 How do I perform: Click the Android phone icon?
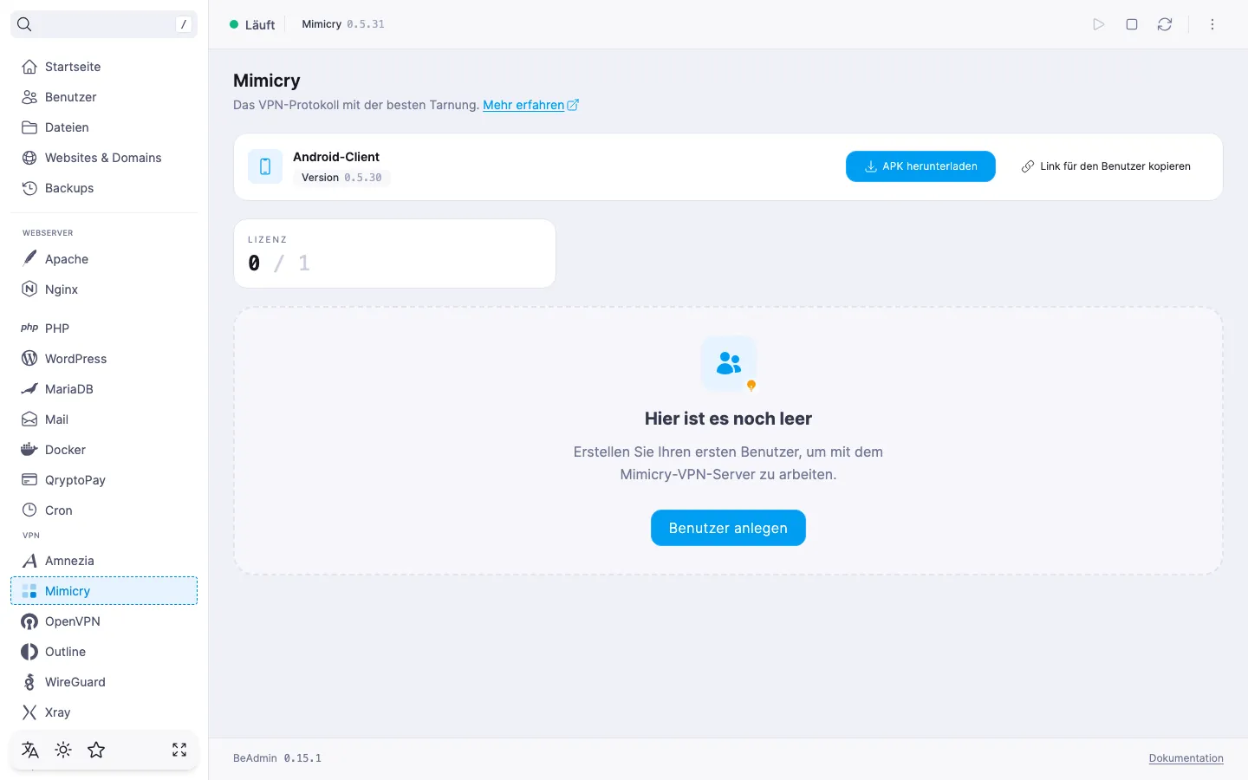[265, 166]
